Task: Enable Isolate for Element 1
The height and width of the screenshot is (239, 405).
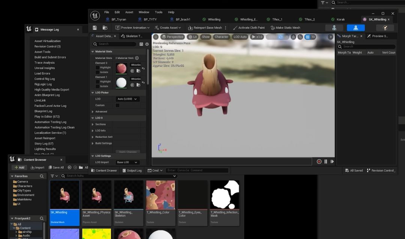Action: 97,86
